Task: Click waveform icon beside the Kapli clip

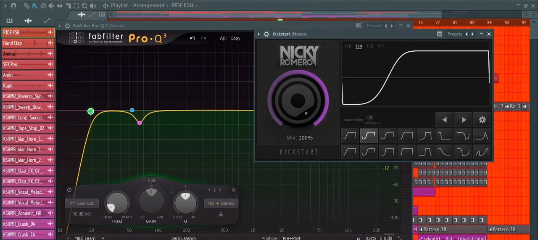Action: click(x=50, y=86)
